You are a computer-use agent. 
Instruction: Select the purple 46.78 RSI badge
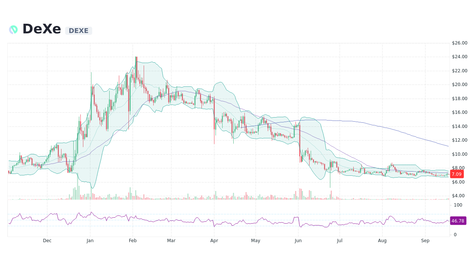click(458, 221)
